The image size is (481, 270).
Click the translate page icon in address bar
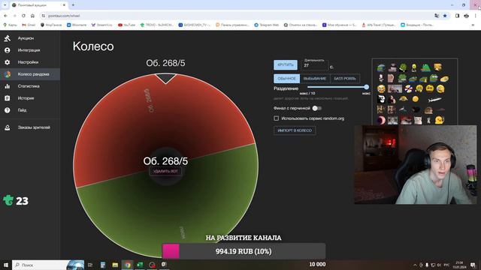click(x=437, y=16)
